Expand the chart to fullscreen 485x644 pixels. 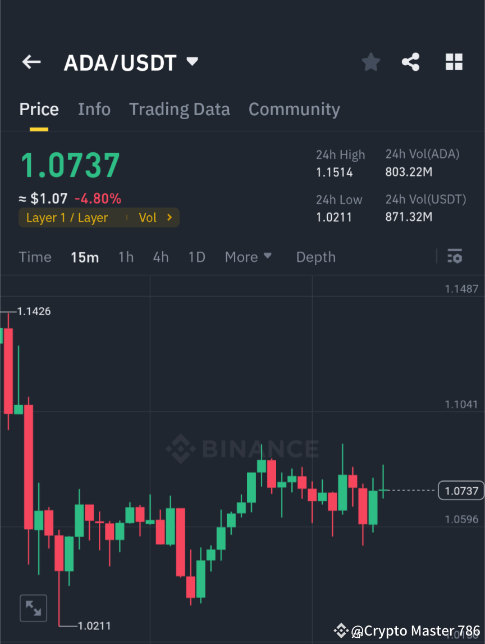[33, 607]
